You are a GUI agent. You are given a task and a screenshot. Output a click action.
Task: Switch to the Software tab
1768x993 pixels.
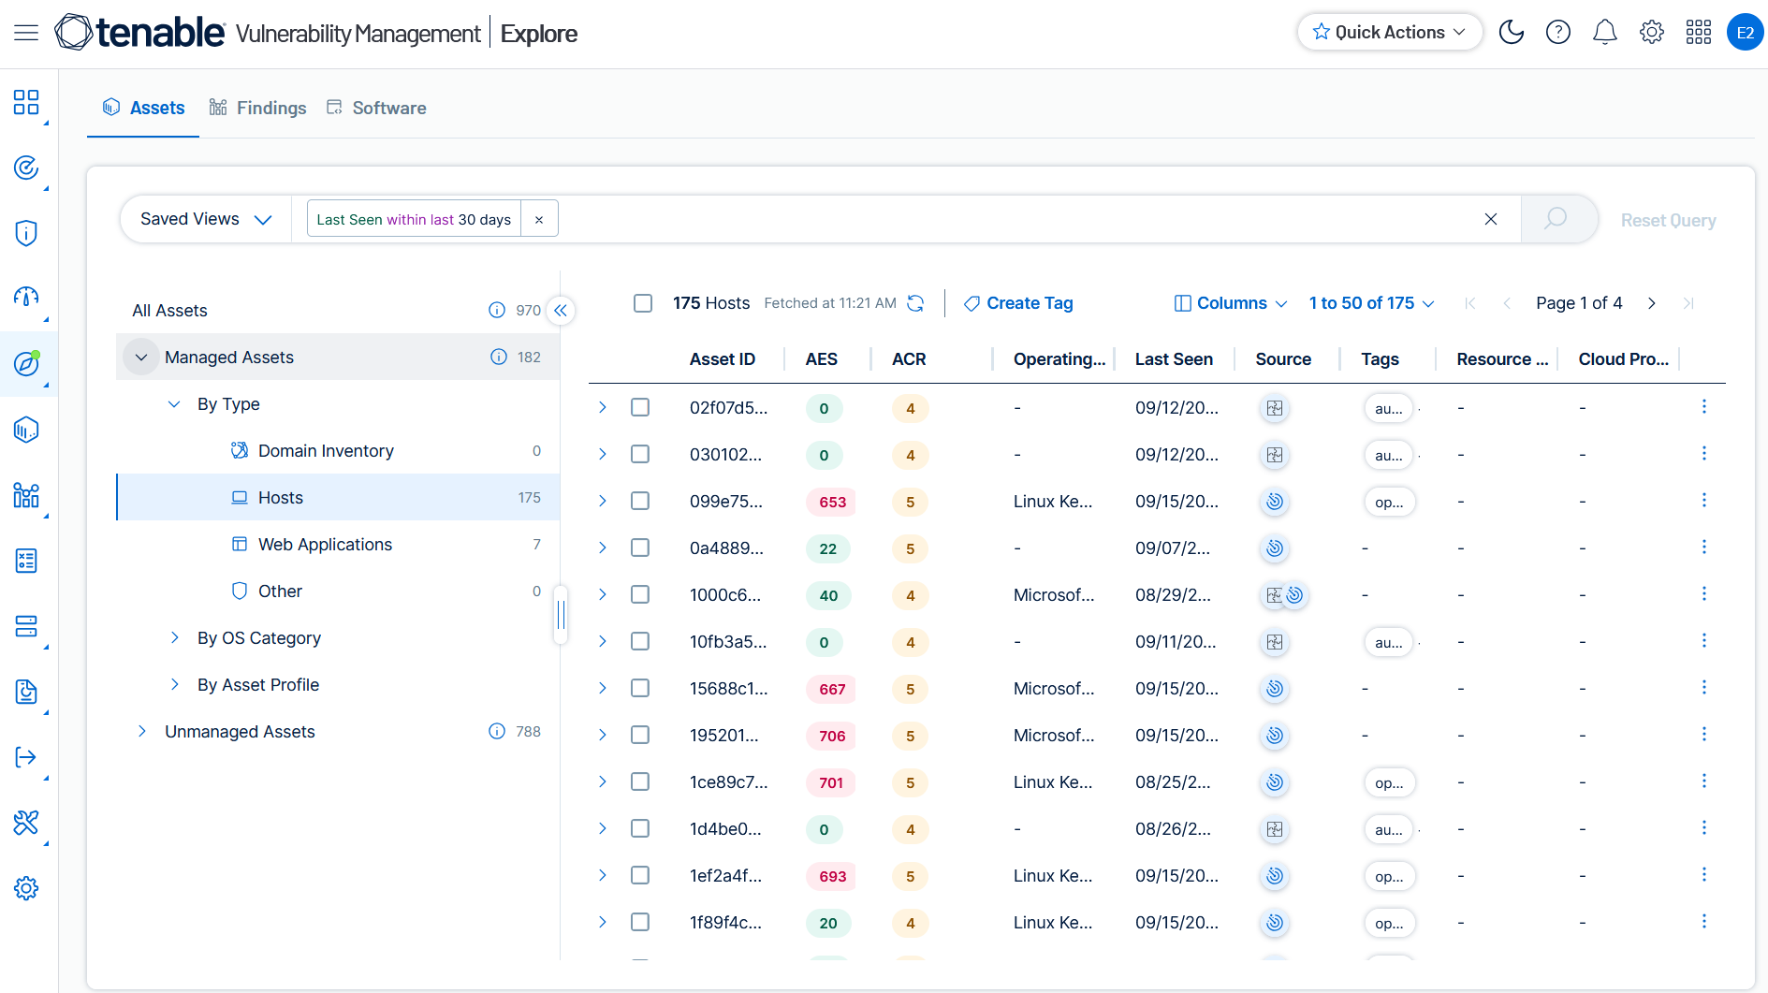(x=376, y=109)
